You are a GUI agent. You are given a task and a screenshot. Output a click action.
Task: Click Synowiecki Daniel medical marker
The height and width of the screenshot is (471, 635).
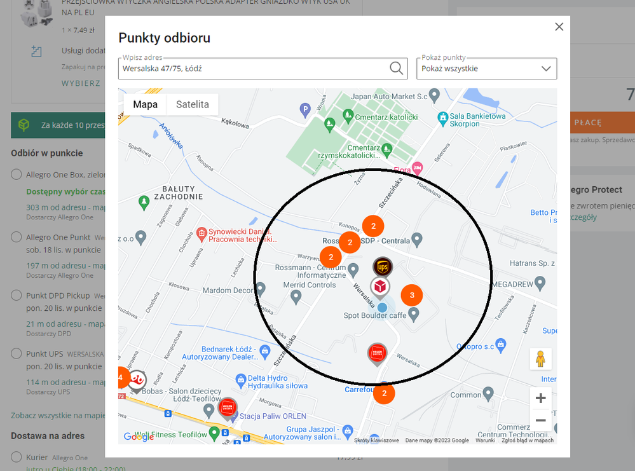click(201, 235)
